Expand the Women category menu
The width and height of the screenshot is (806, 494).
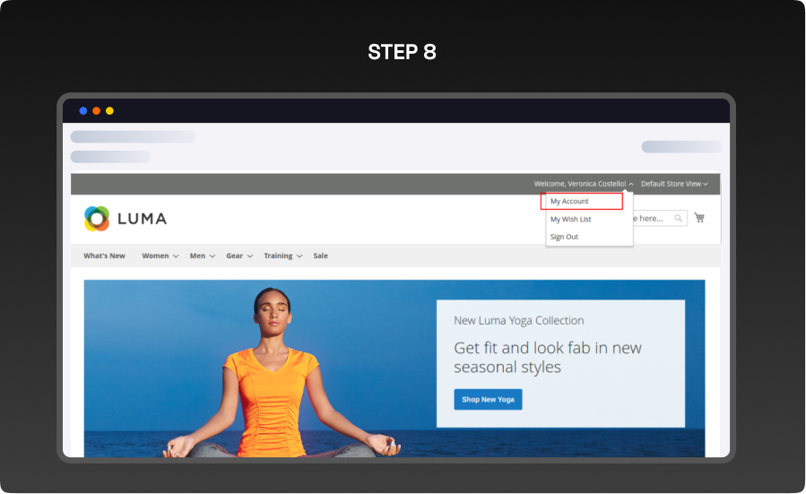(x=160, y=256)
